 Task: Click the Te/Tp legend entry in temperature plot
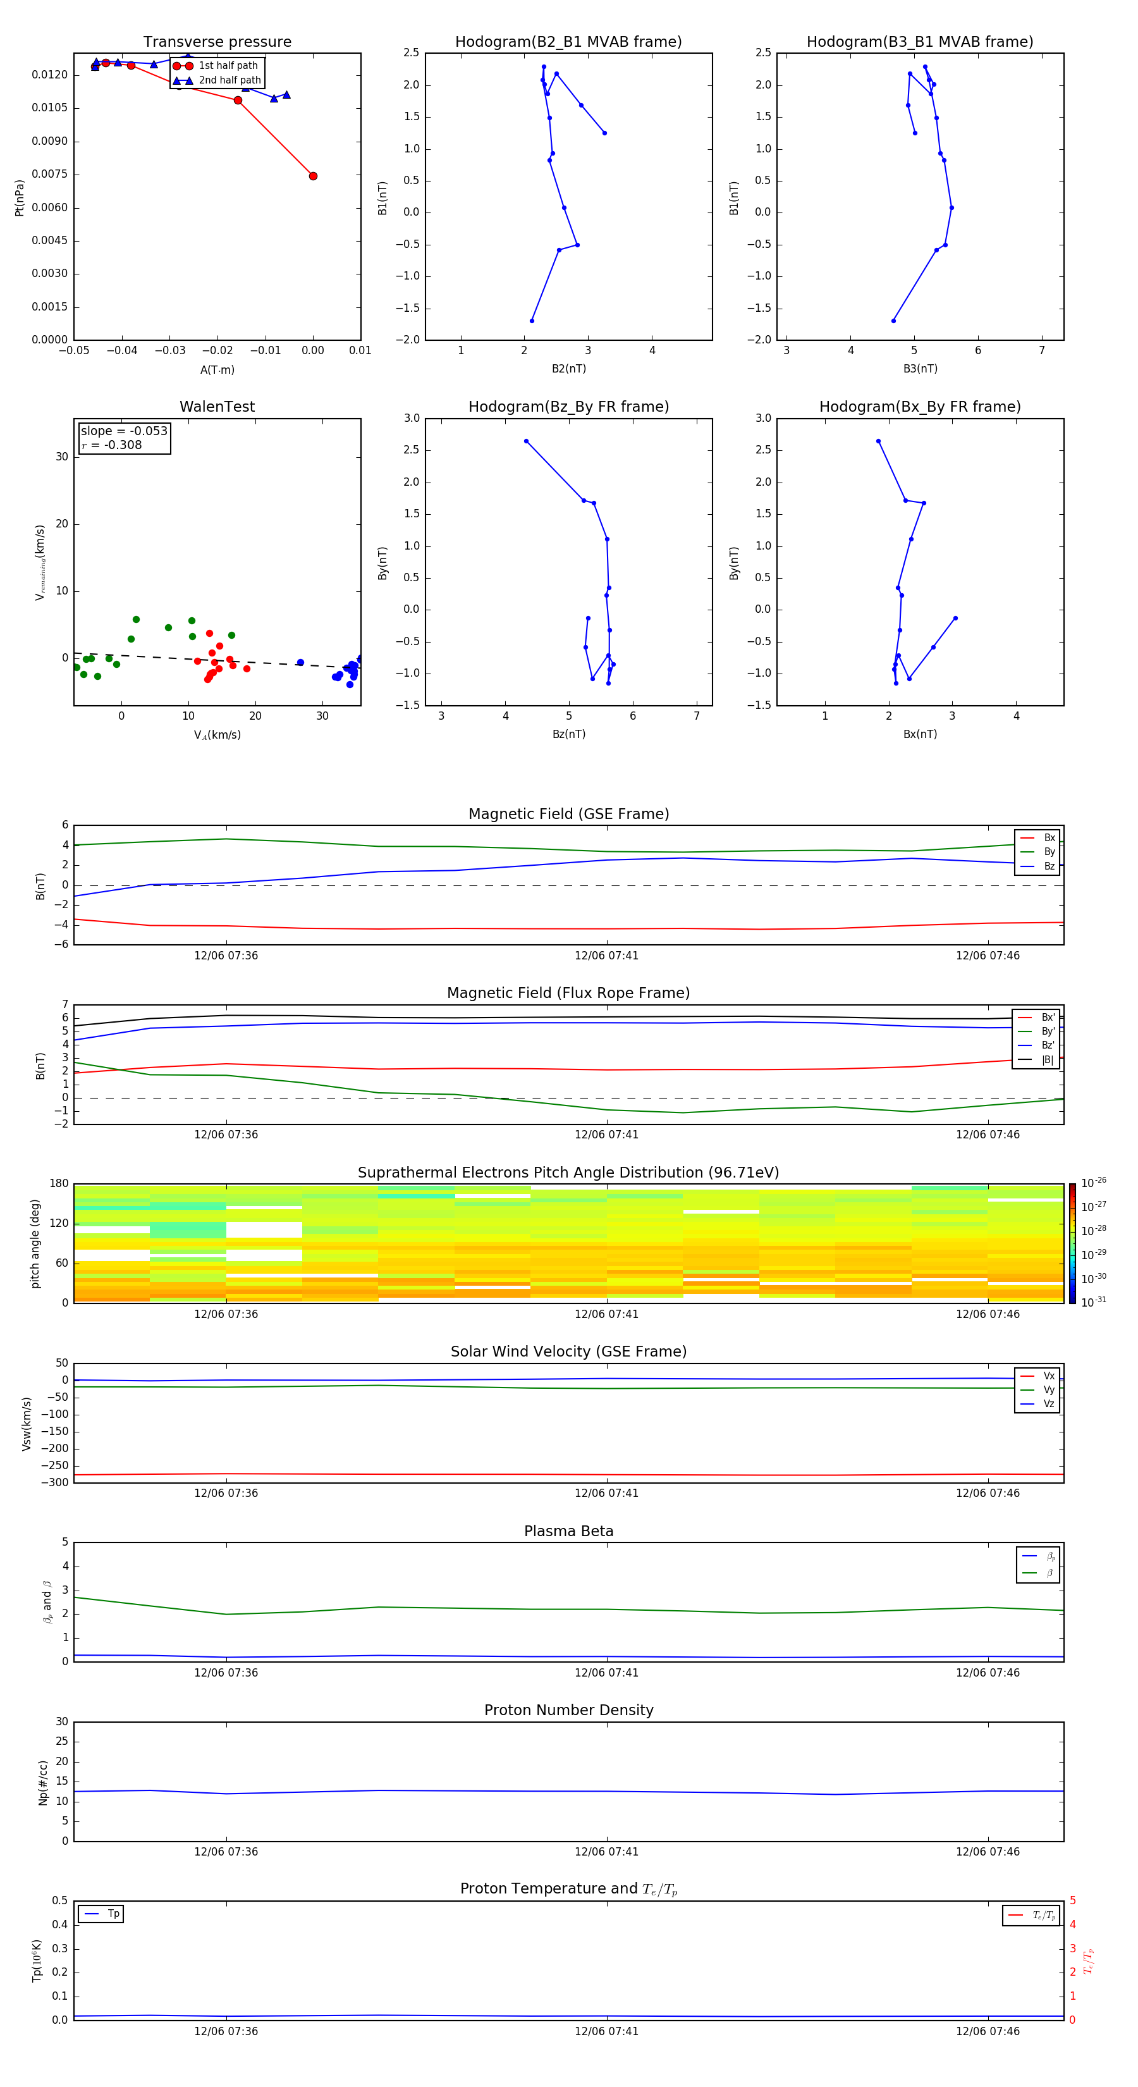1031,1916
